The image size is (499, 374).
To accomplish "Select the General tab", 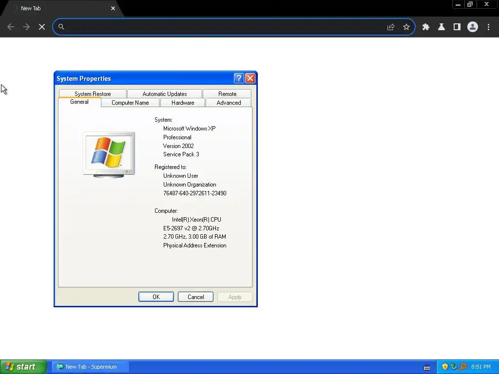I will 79,102.
